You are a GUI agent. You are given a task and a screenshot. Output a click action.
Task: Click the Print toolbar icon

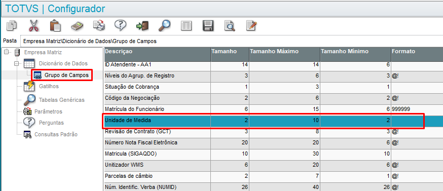pos(99,25)
